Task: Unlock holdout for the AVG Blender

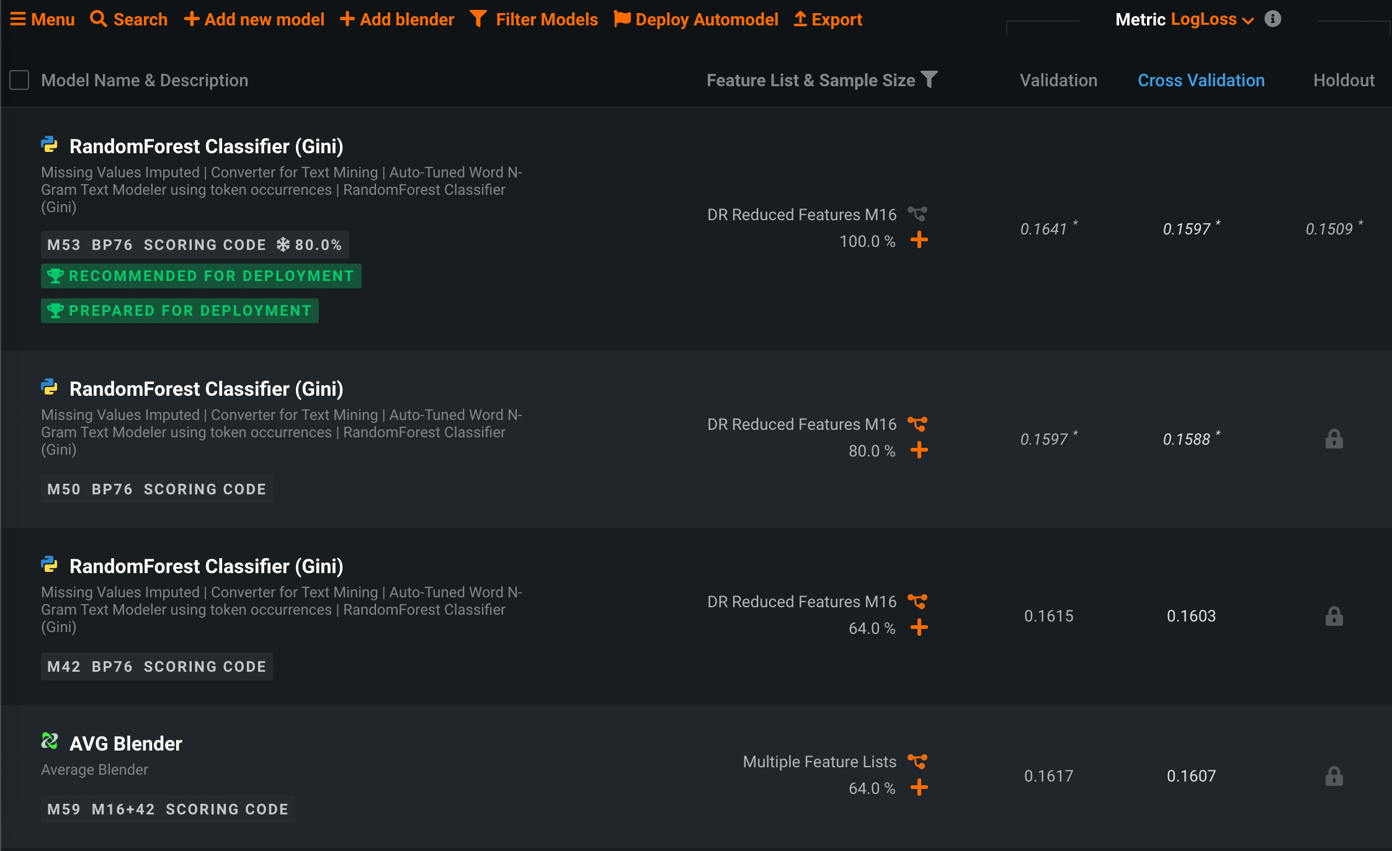Action: coord(1334,777)
